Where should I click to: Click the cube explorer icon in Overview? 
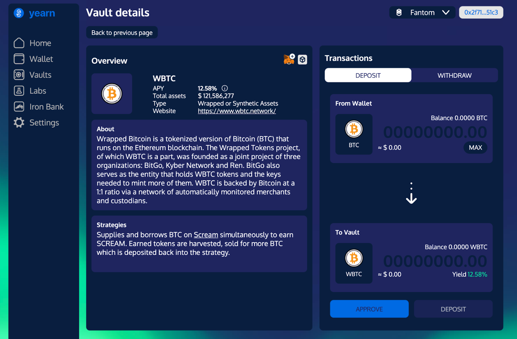coord(302,59)
